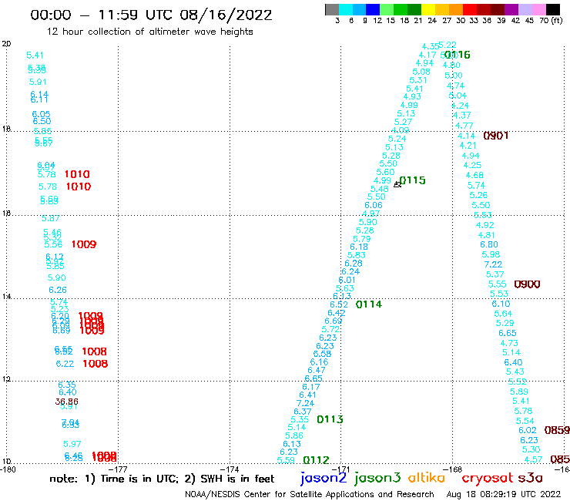Click the wave height value 6.10
Screen dimensions: 570x501
(501, 304)
